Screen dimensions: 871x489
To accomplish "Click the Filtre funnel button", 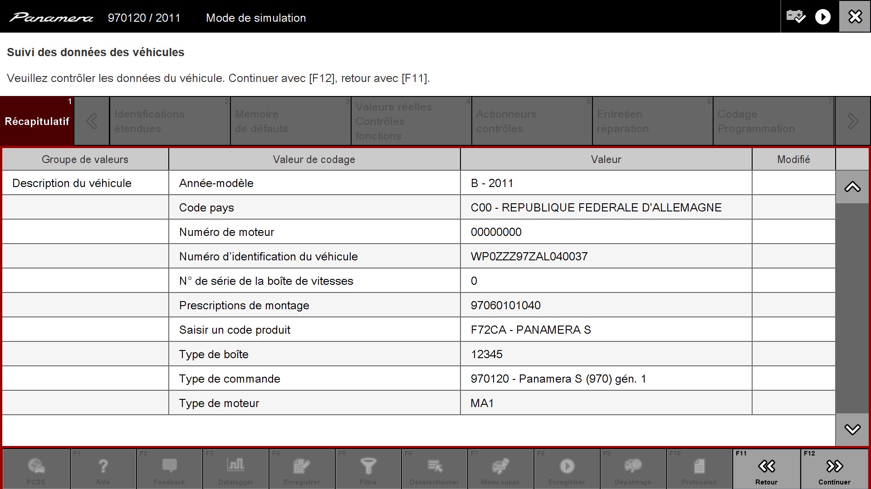I will pos(368,469).
